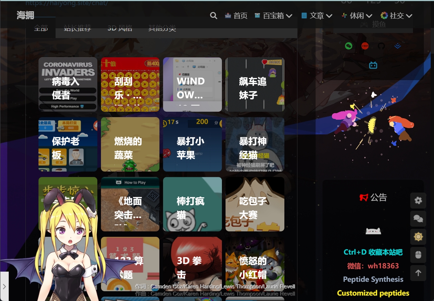Go to 首页 in the navbar
This screenshot has width=434, height=301.
(x=236, y=16)
